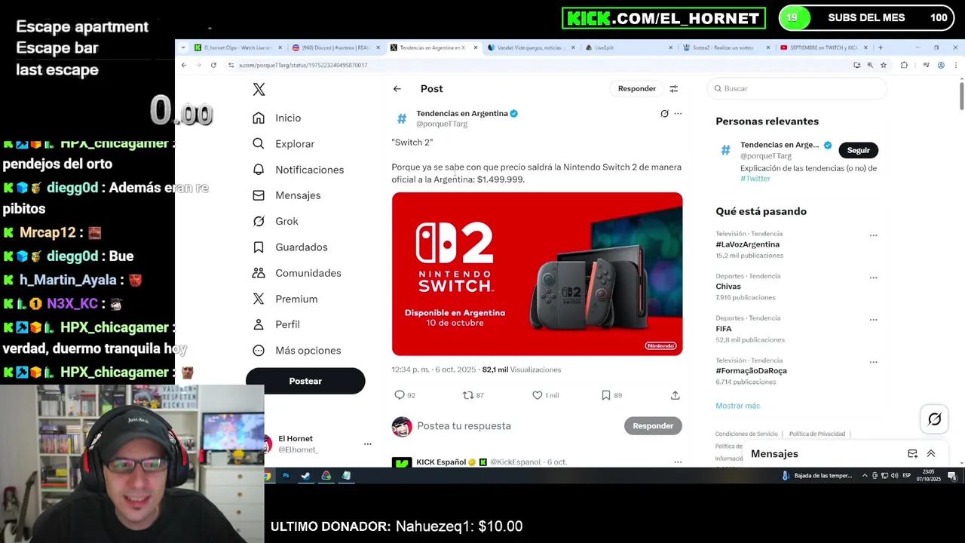Open the reply sorting filter icon

tap(674, 89)
